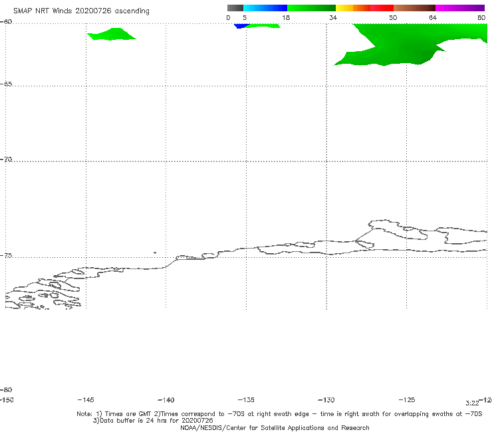This screenshot has height=432, width=492.
Task: Click the longitude label "-130"
Action: click(x=326, y=399)
